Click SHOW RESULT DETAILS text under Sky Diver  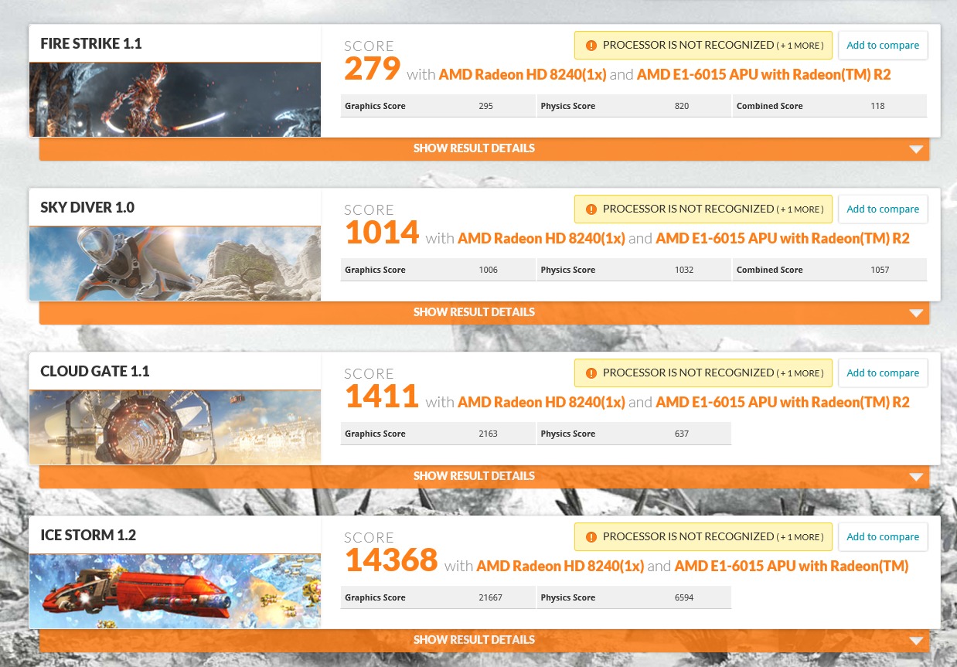[474, 312]
